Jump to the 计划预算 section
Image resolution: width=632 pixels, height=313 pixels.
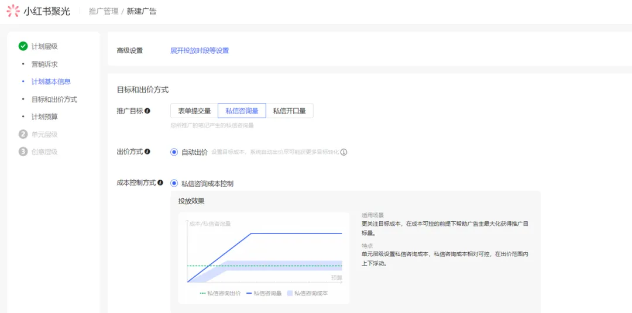[x=44, y=117]
